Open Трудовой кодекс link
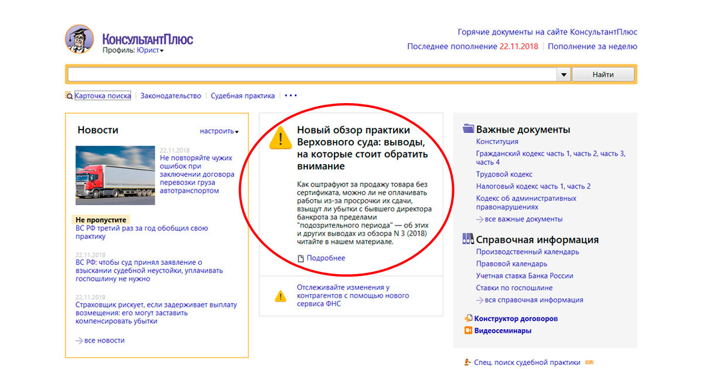The height and width of the screenshot is (369, 703). tap(504, 174)
